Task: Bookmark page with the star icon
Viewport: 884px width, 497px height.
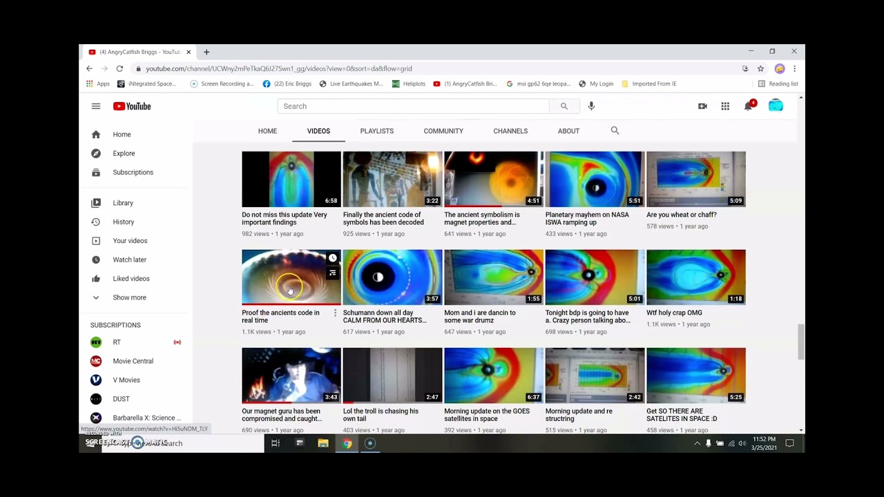Action: [x=760, y=68]
